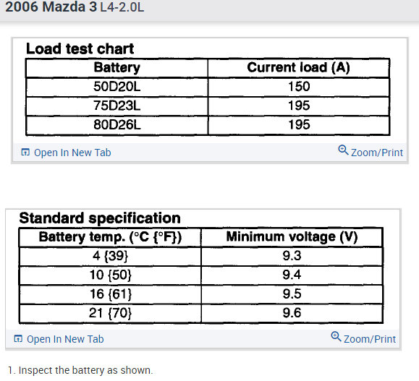
Task: Select Zoom/Print link below Standard specification
Action: pyautogui.click(x=370, y=339)
